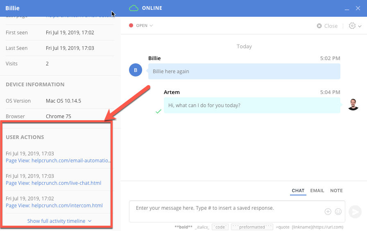
Task: Click the plus attachment icon in message box
Action: [328, 212]
